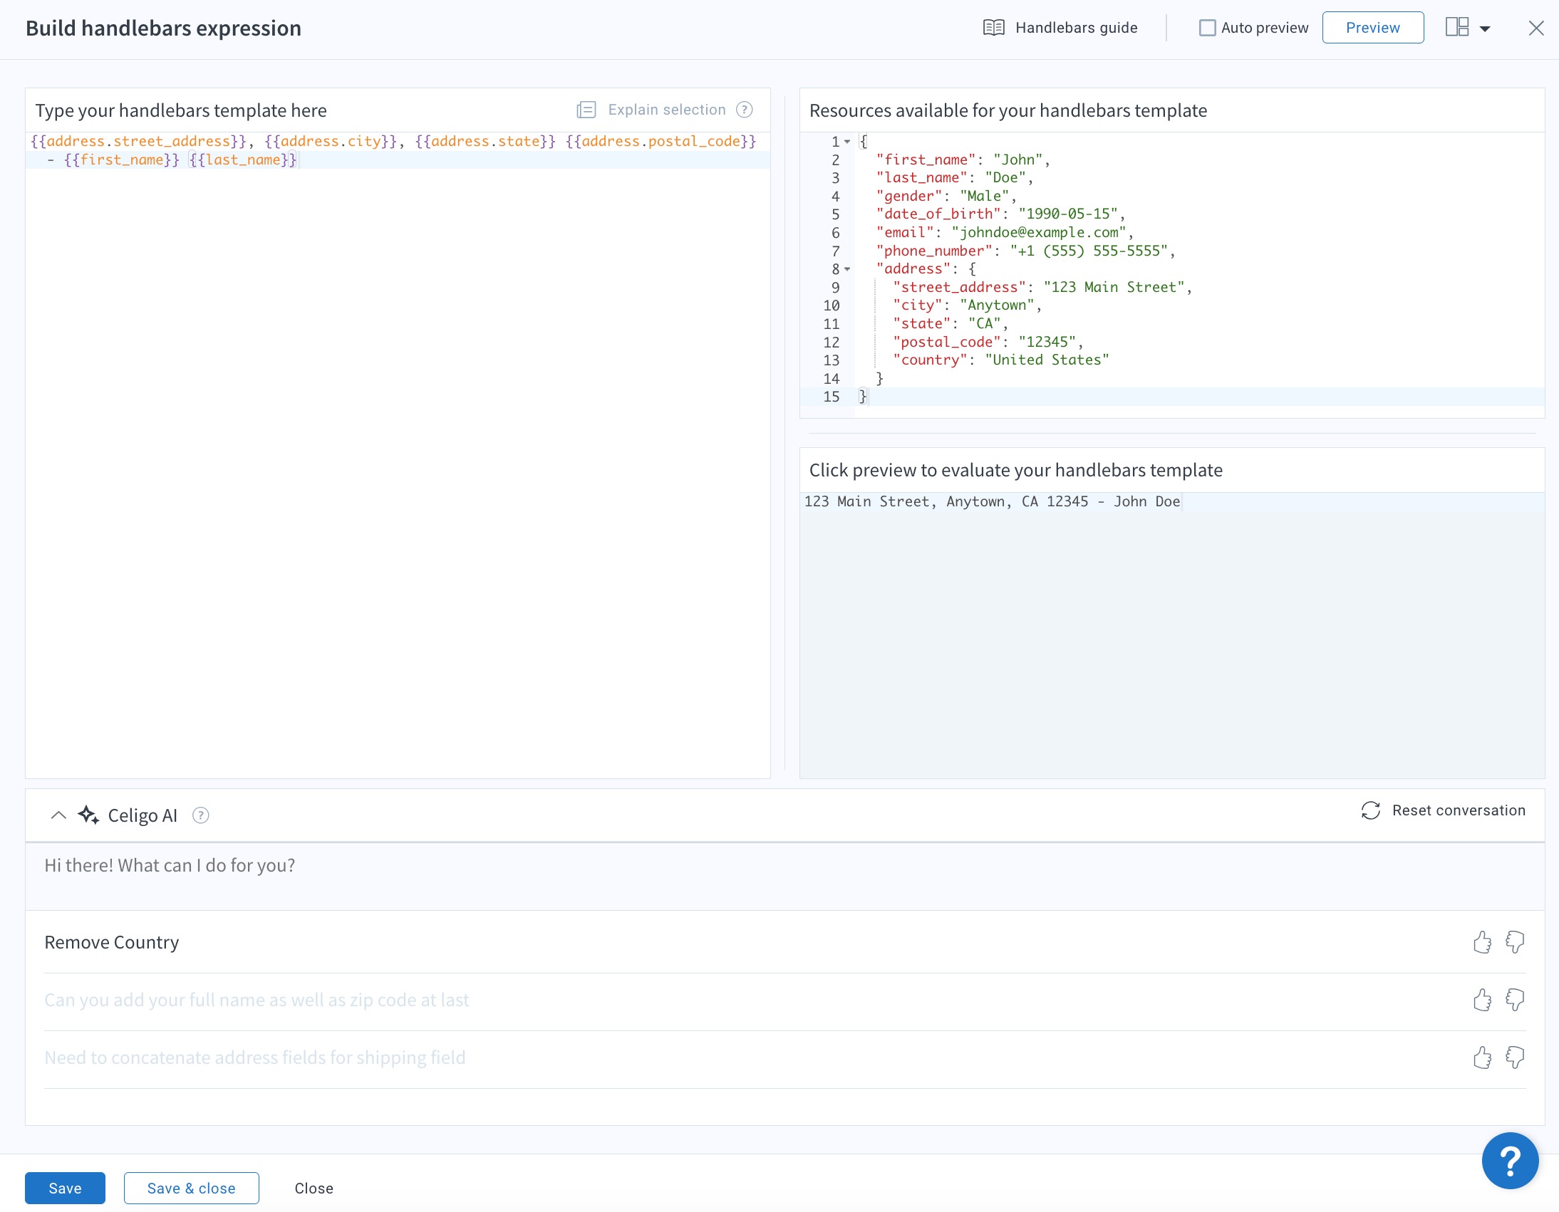Open the blue help bubble

click(1510, 1161)
